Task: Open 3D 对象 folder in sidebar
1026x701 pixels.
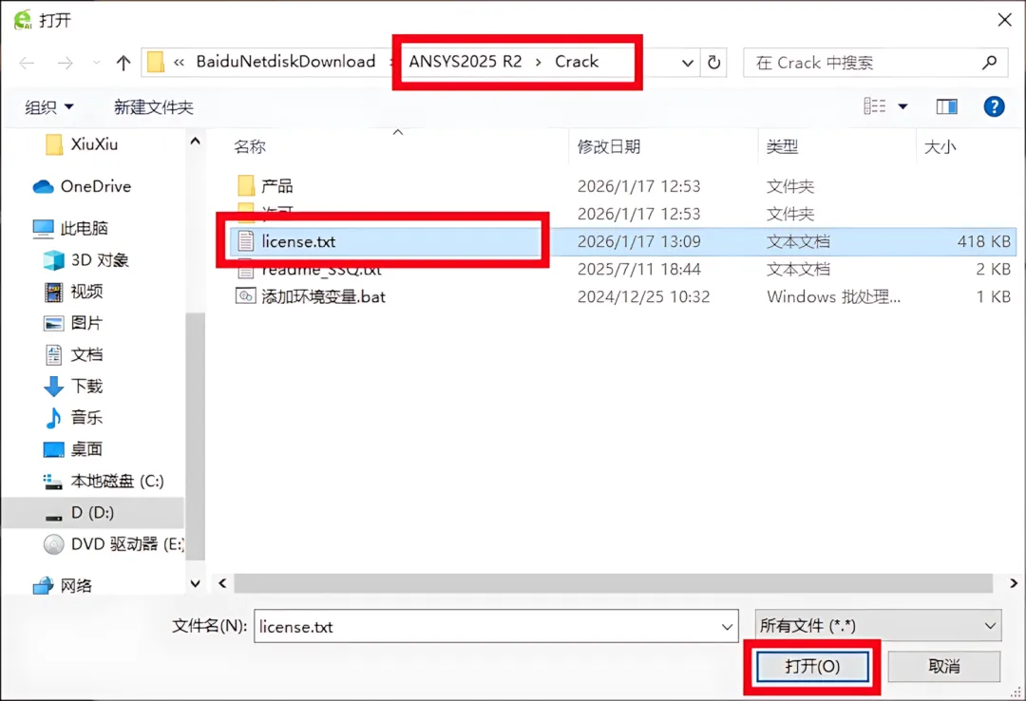Action: click(86, 260)
